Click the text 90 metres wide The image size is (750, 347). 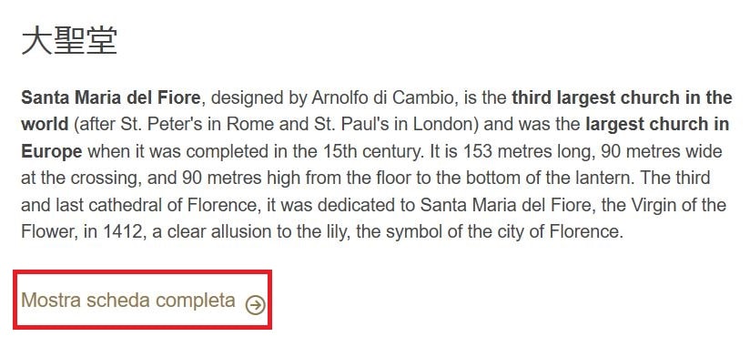[662, 151]
